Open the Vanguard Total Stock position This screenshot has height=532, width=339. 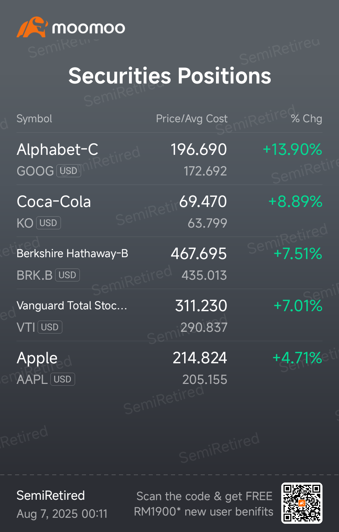pos(169,315)
